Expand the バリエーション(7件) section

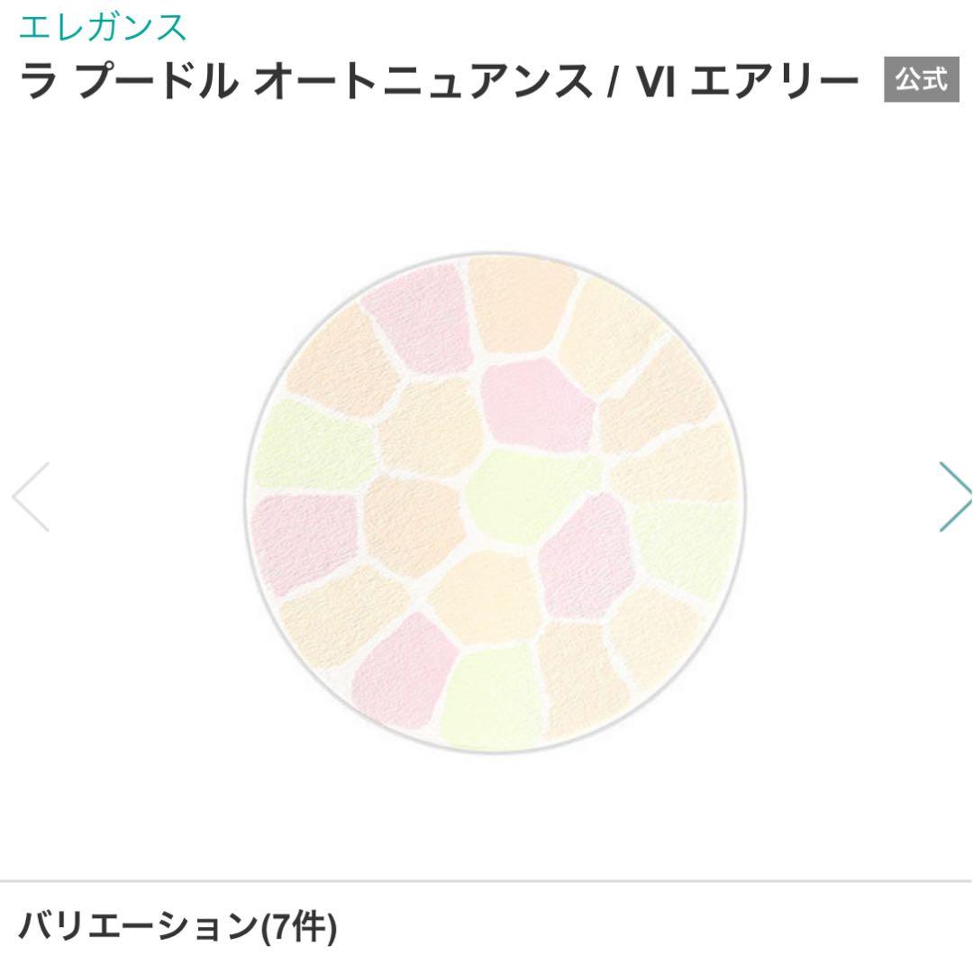tap(177, 925)
